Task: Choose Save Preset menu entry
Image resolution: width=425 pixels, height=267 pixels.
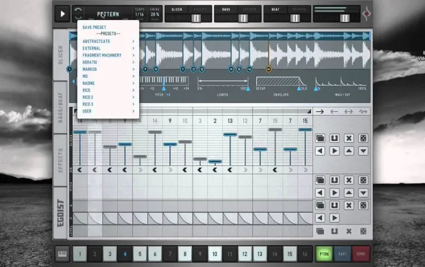Action: [94, 27]
